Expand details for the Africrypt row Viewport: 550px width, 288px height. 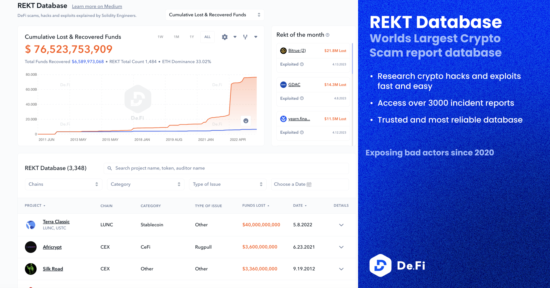coord(341,247)
